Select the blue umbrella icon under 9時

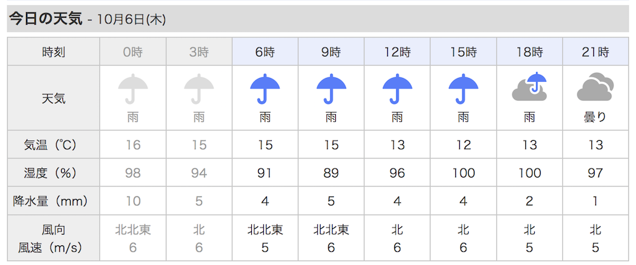[x=331, y=89]
